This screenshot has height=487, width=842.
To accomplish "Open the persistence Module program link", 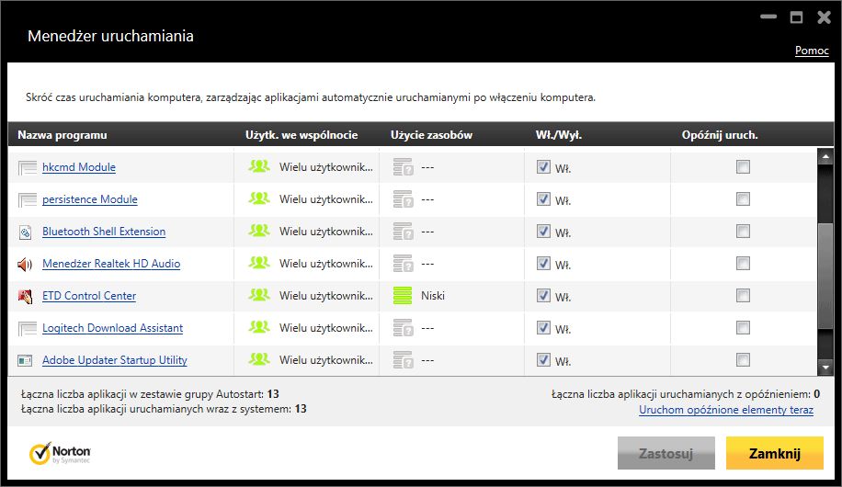I will [x=90, y=199].
